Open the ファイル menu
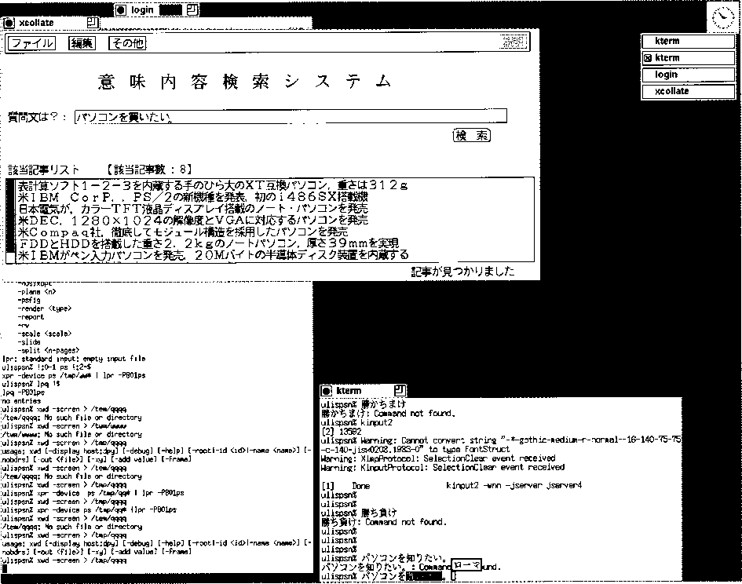The width and height of the screenshot is (742, 584). [31, 43]
